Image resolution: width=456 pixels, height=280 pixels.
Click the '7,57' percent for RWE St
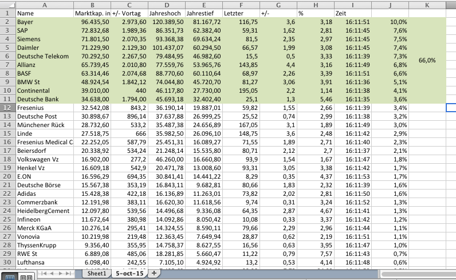pyautogui.click(x=316, y=254)
